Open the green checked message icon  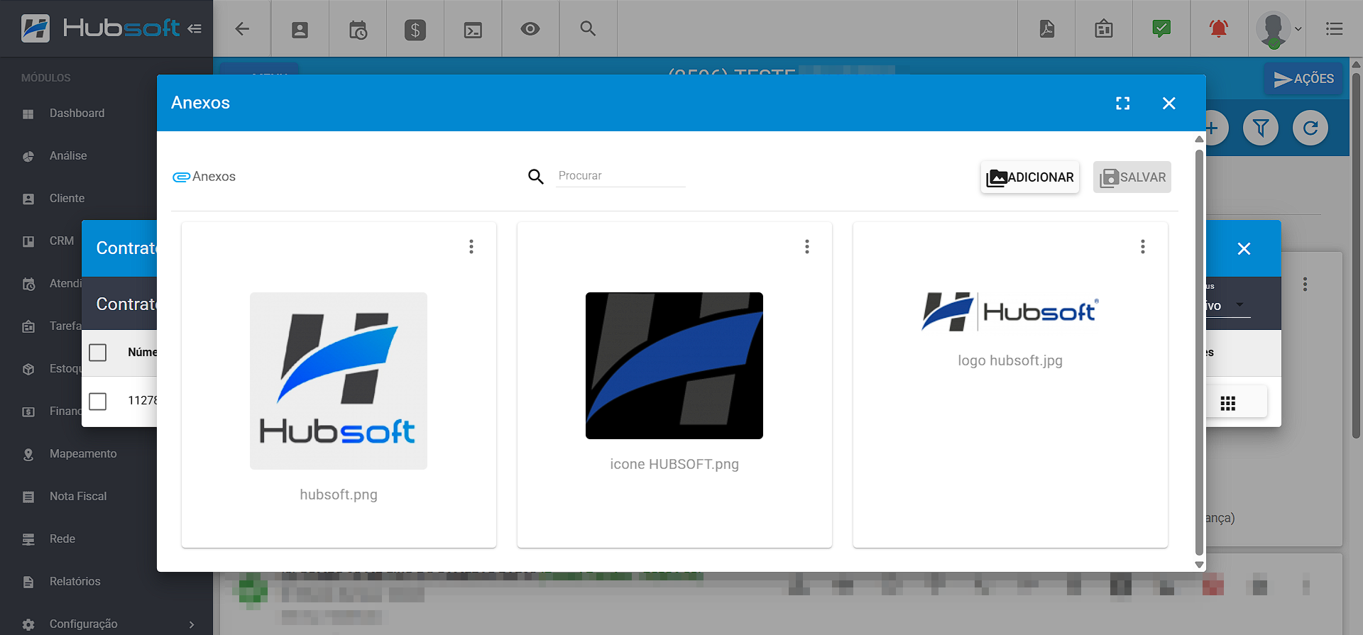[x=1161, y=28]
